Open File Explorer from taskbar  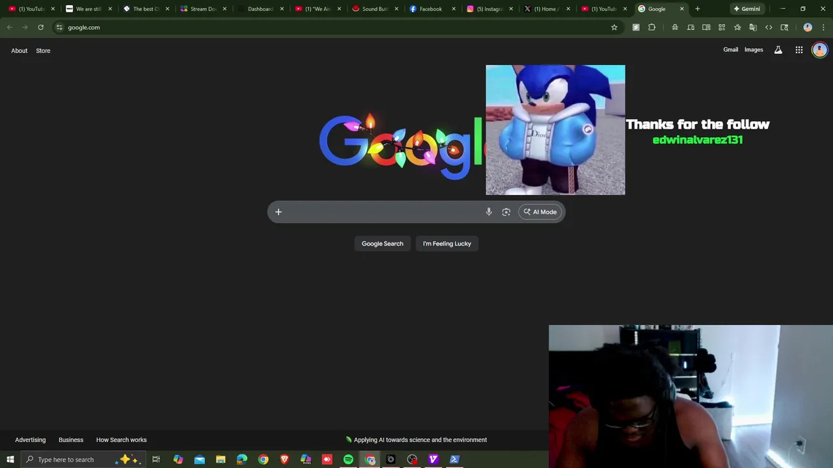coord(221,460)
